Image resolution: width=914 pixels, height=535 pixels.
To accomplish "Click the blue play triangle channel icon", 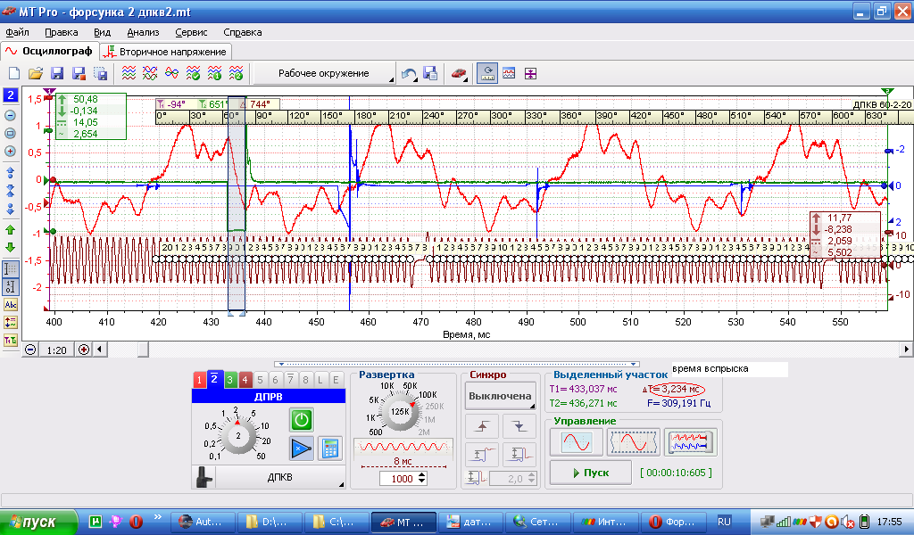I will (x=302, y=449).
